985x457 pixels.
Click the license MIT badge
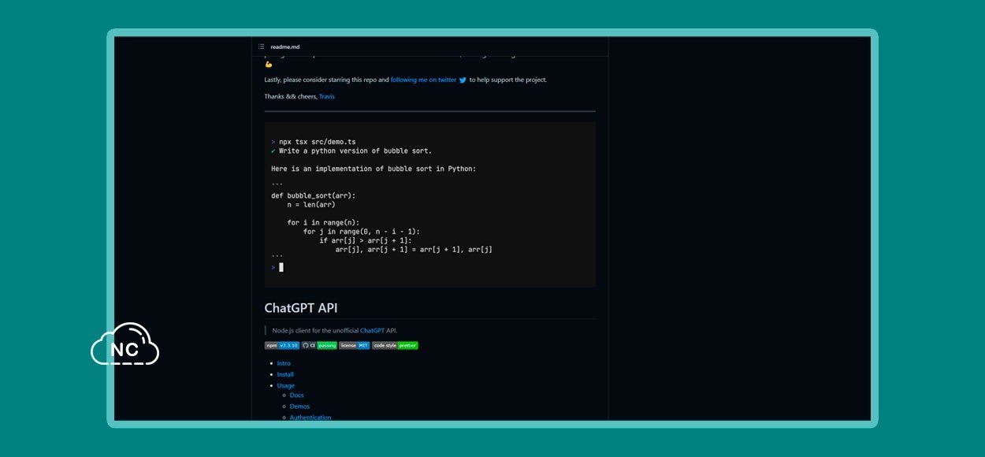click(355, 345)
